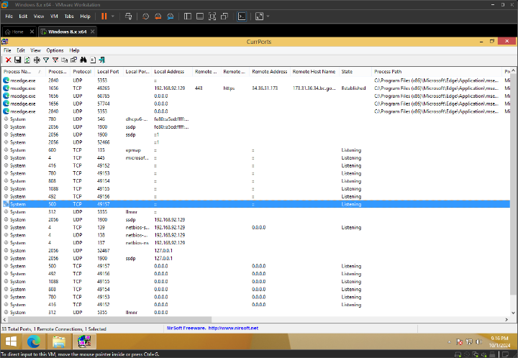Click the funnel filter toolbar icon
Viewport: 518px width, 358px height.
46,60
